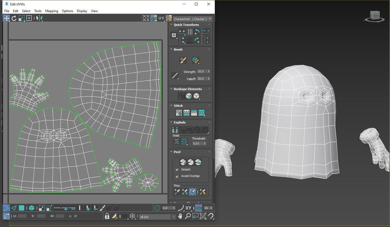The width and height of the screenshot is (390, 227).
Task: Click the Stitch Selected tool
Action: click(179, 112)
